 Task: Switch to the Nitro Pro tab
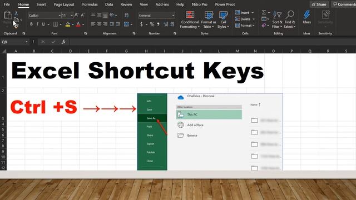click(200, 4)
